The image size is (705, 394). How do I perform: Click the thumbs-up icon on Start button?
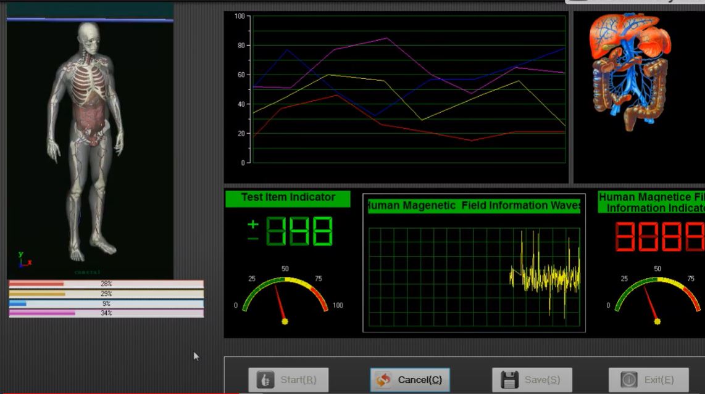click(265, 380)
